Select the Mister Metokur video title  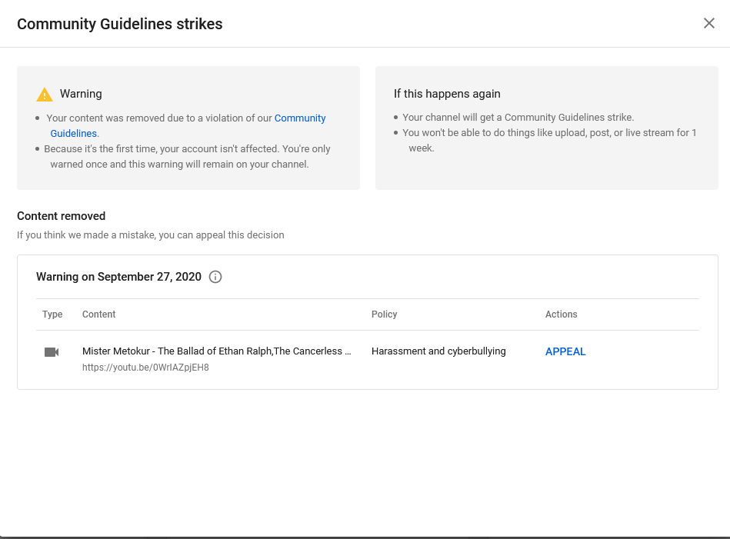[216, 351]
